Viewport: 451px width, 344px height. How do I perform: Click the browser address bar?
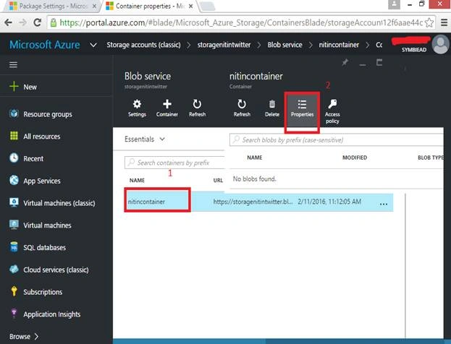point(241,22)
